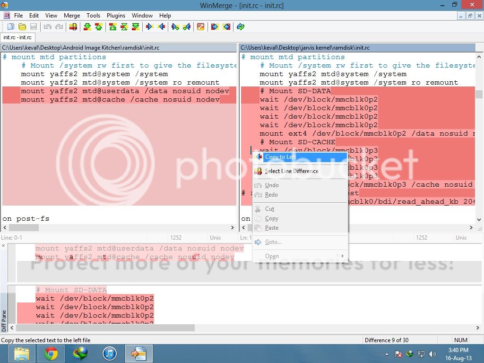Choose Paste in the context menu

[x=300, y=228]
